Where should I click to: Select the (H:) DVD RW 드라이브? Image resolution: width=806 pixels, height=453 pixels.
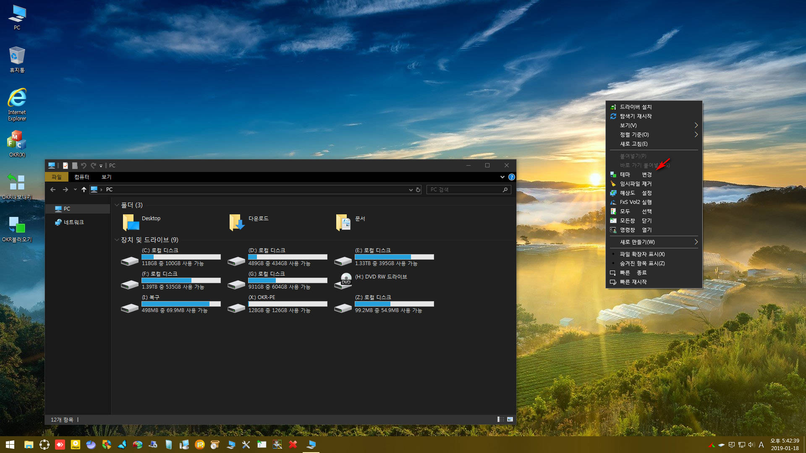pos(371,281)
